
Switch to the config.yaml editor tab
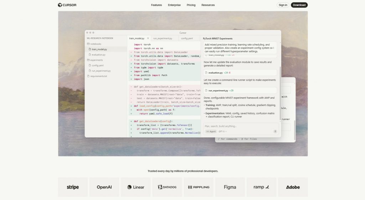pyautogui.click(x=187, y=38)
